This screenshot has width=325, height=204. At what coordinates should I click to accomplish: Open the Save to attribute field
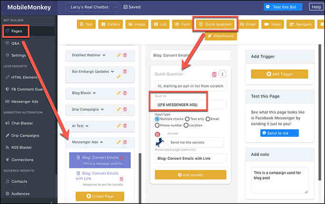click(x=190, y=105)
